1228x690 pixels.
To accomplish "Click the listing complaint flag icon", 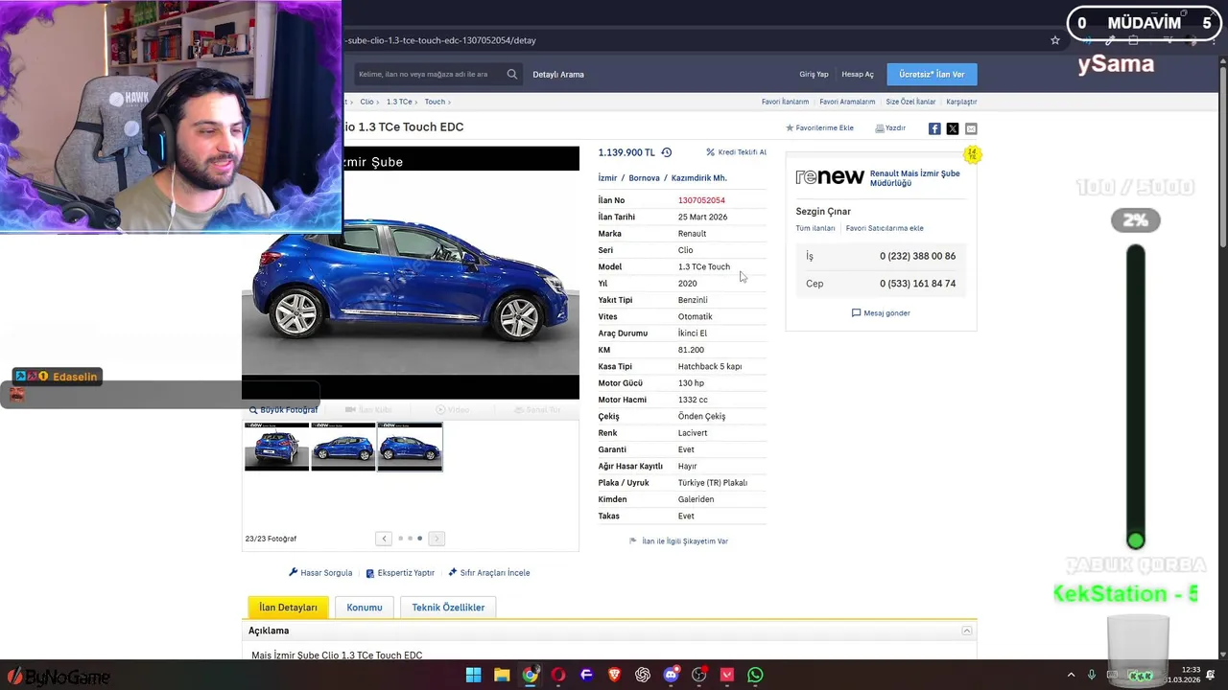I will 633,541.
